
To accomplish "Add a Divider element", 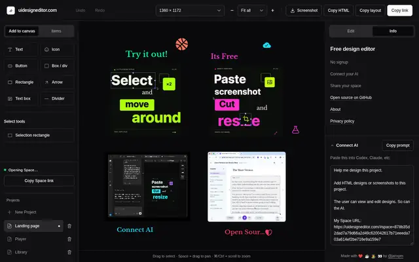I will coord(57,98).
